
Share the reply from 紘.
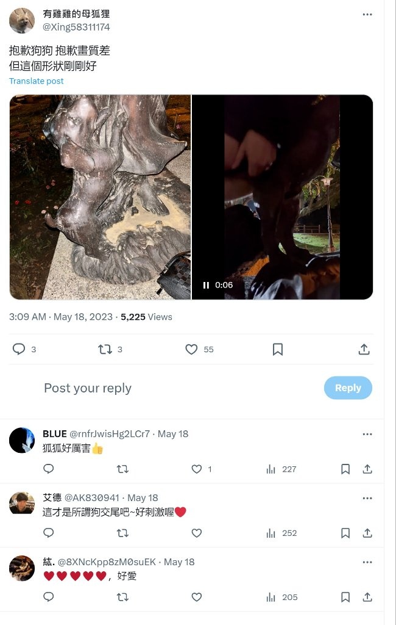[367, 597]
